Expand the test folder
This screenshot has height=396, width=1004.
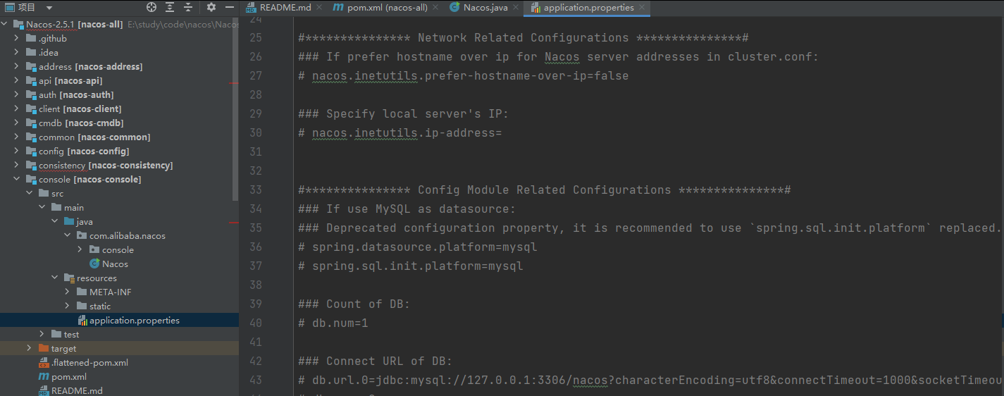click(42, 335)
